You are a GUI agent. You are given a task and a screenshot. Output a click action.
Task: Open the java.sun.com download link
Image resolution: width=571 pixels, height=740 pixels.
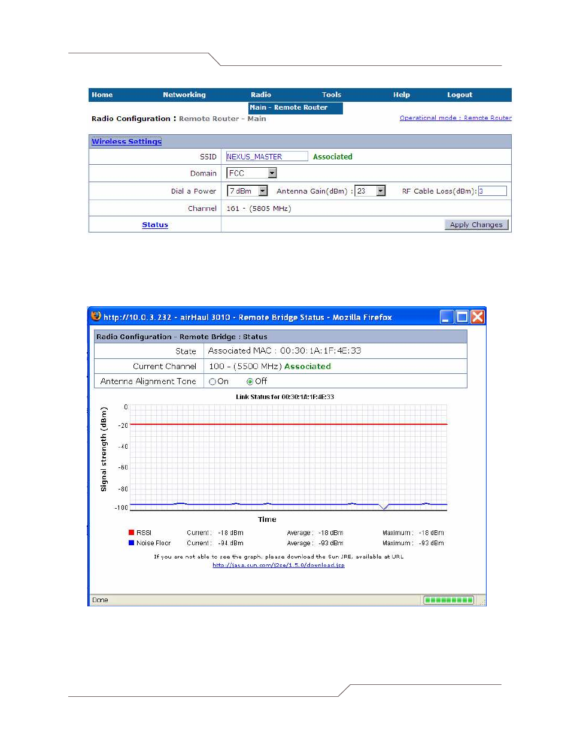click(278, 565)
